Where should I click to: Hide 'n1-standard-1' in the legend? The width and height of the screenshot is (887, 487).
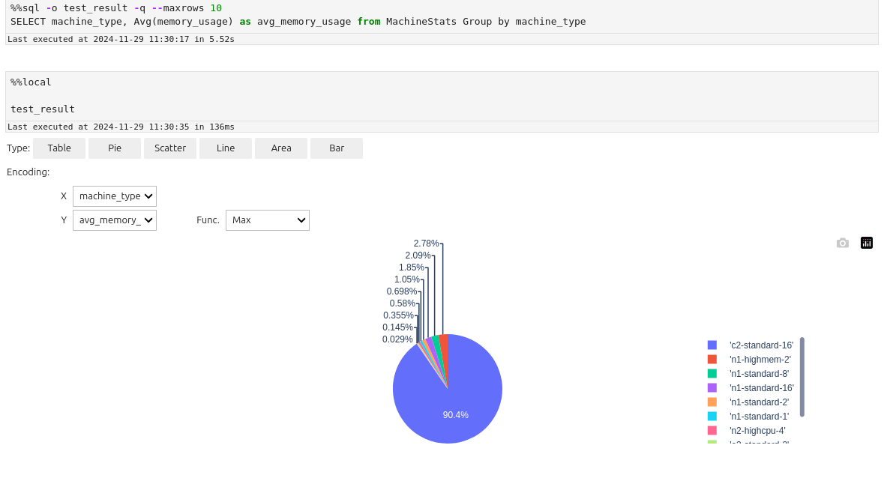[759, 417]
